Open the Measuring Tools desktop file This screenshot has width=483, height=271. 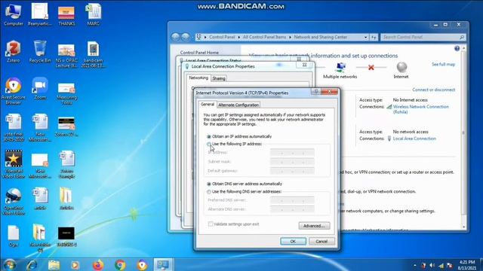pos(66,93)
